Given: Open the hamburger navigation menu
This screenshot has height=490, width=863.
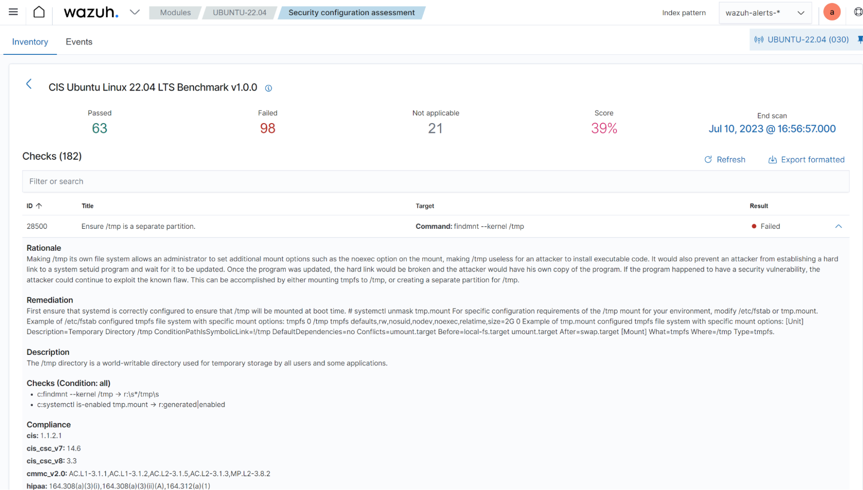Looking at the screenshot, I should tap(13, 12).
